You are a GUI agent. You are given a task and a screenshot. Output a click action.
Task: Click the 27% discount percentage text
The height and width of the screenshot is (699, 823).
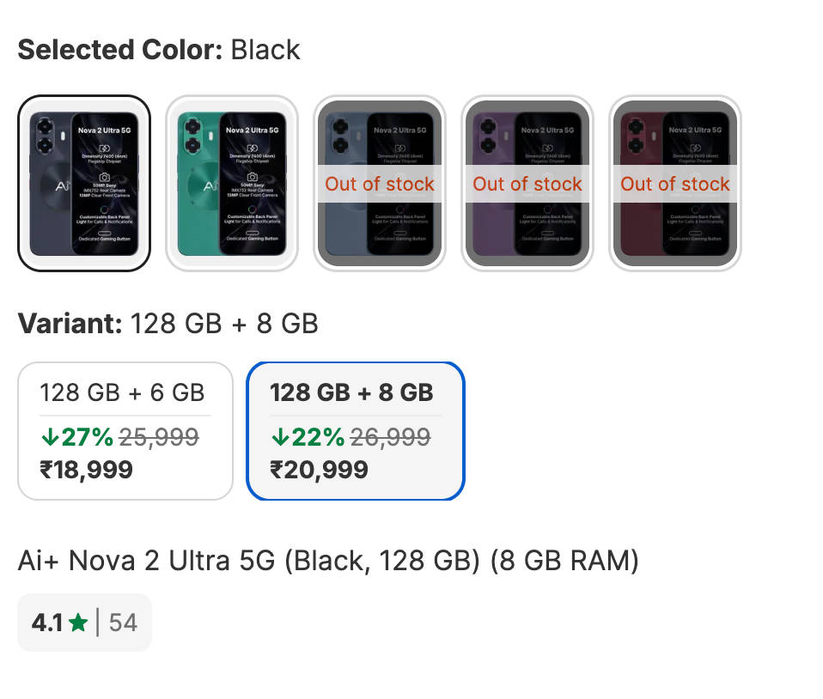86,438
